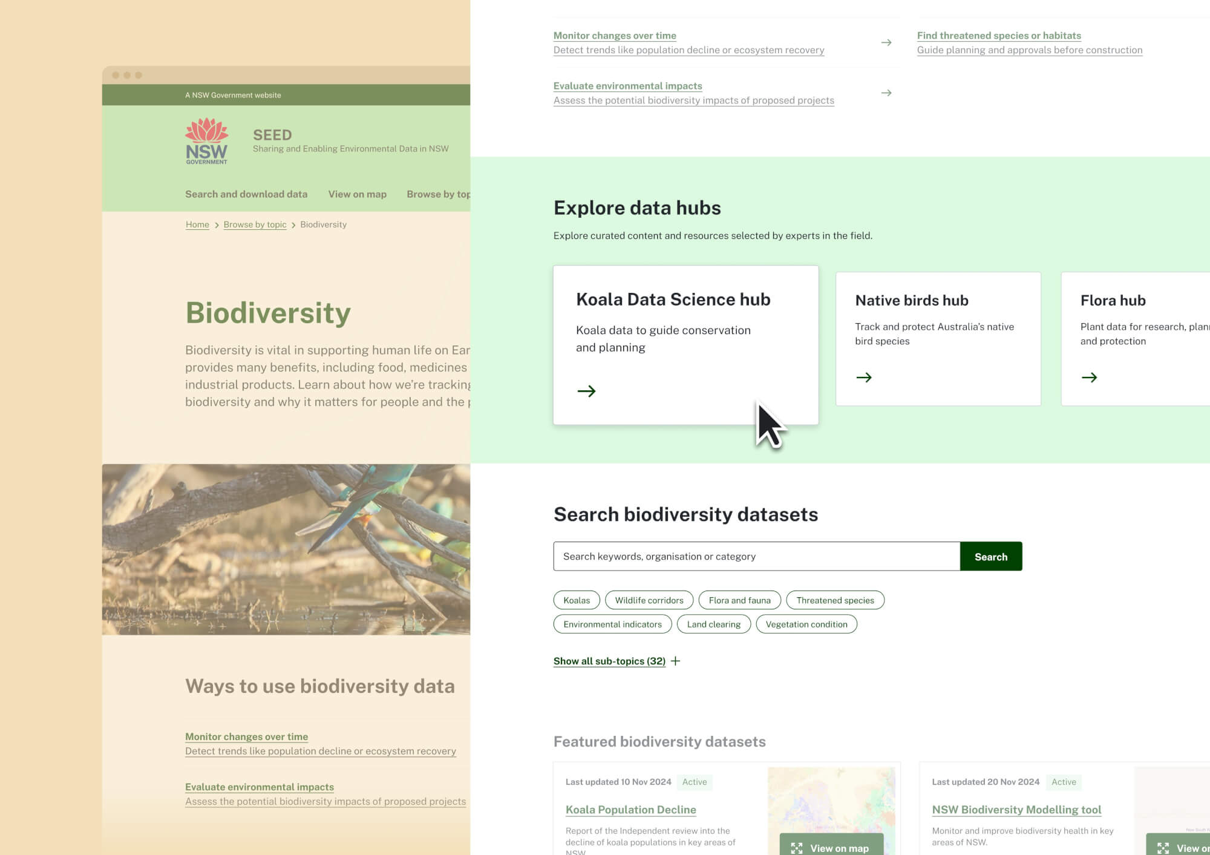Click the plus icon next to Show all sub-topics
The width and height of the screenshot is (1210, 855).
point(676,661)
